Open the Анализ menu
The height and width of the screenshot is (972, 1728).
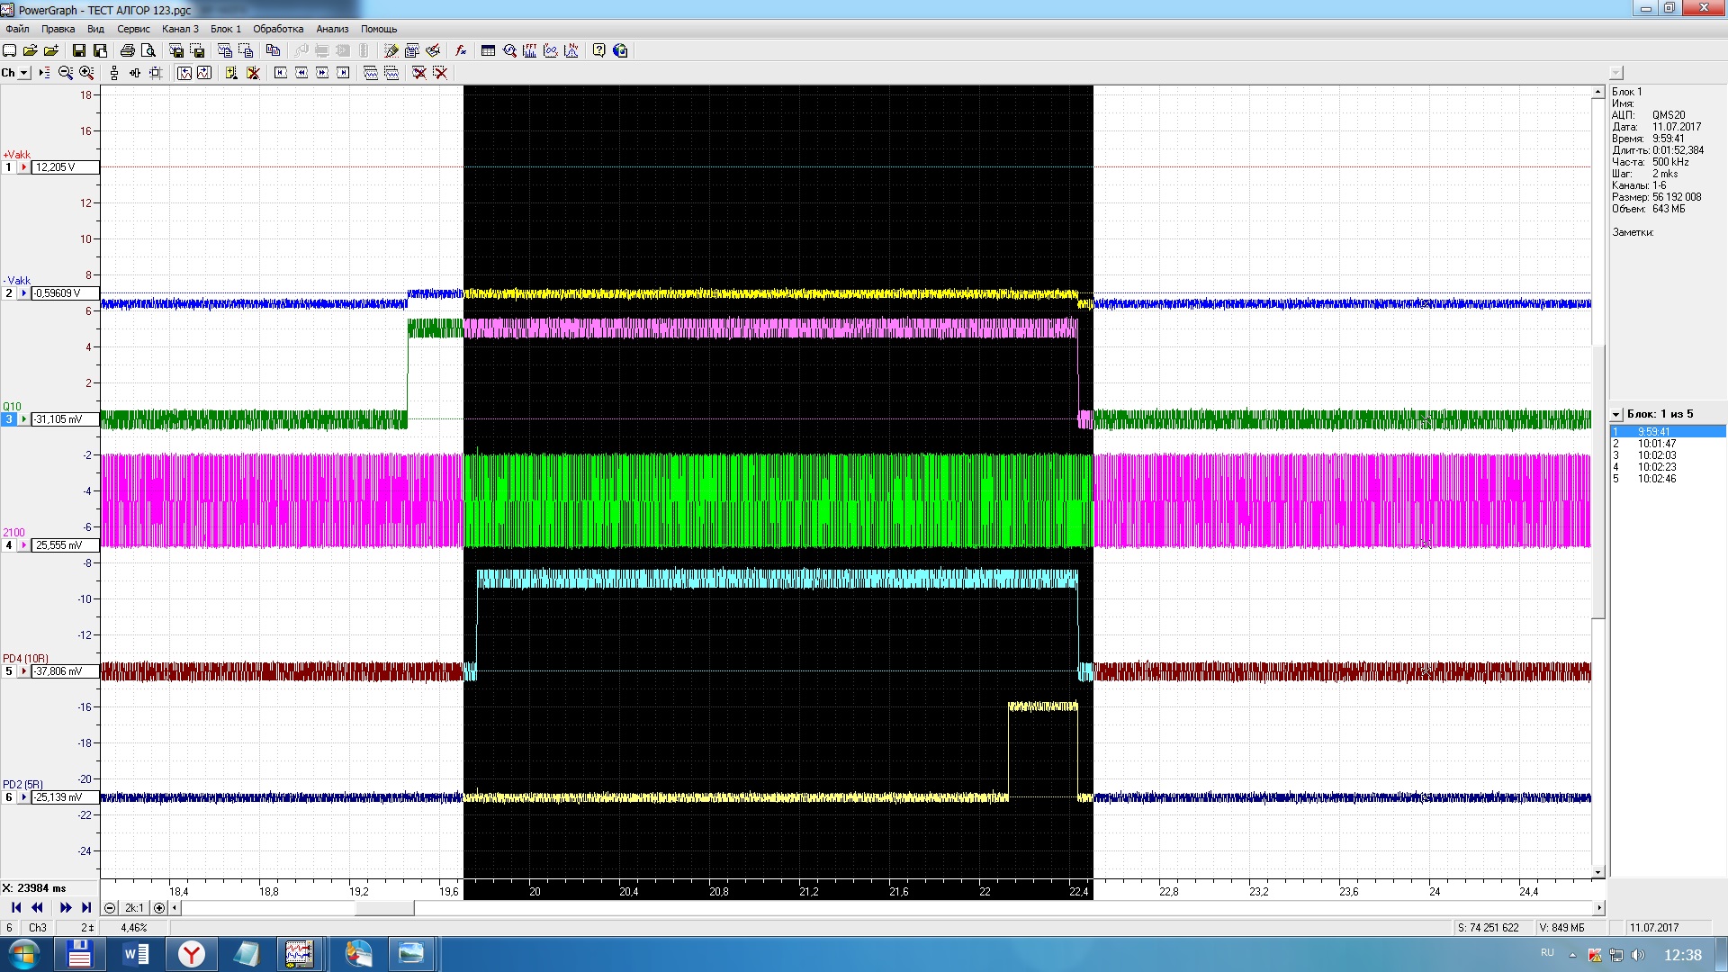(332, 29)
